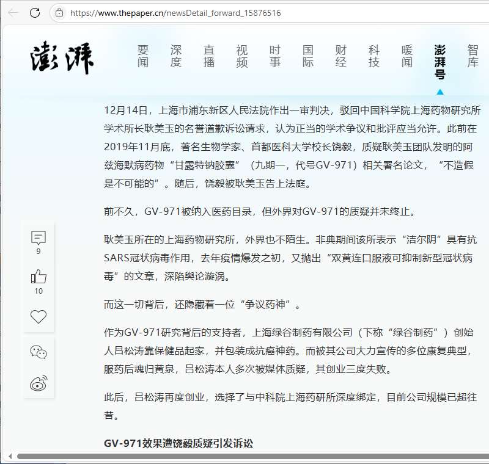Image resolution: width=489 pixels, height=464 pixels.
Task: Open the 直播 section
Action: 209,56
